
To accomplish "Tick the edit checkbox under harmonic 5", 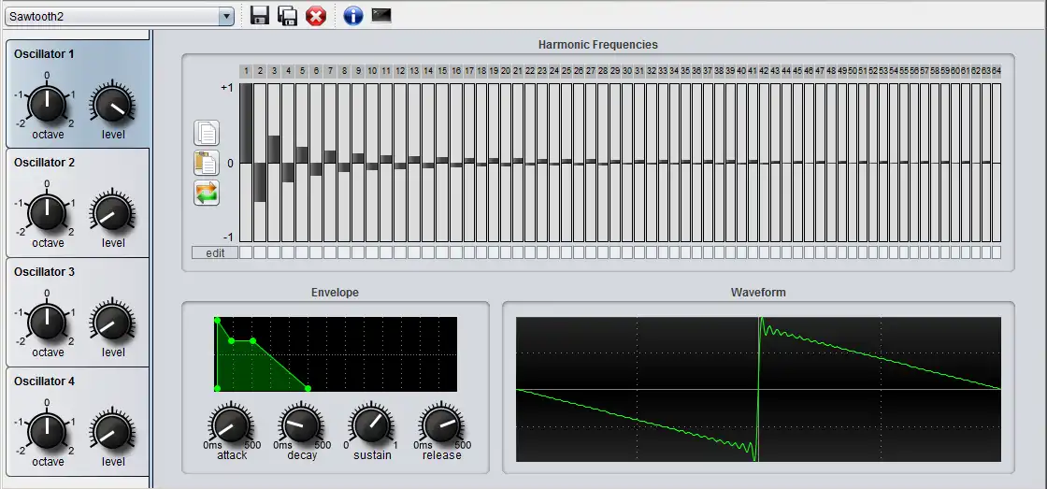I will [x=302, y=252].
